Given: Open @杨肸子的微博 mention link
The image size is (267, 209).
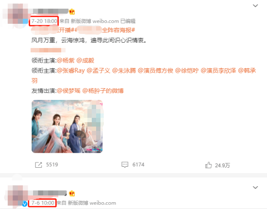Looking at the screenshot, I should point(103,91).
